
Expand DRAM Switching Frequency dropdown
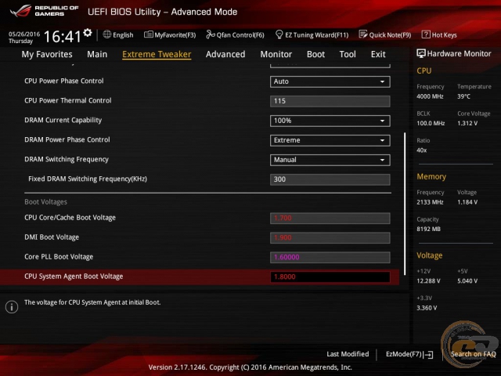330,160
